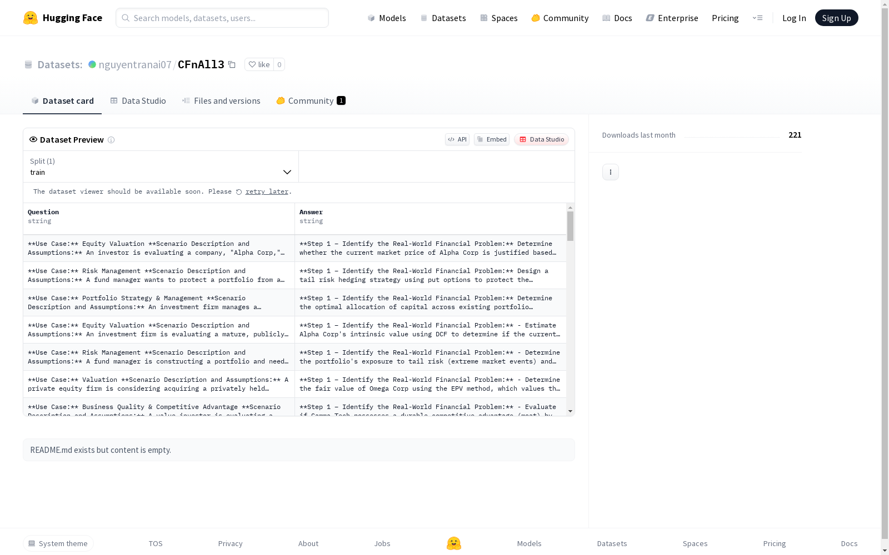Viewport: 889px width, 555px height.
Task: Like the CFnAll3 dataset
Action: coord(259,64)
